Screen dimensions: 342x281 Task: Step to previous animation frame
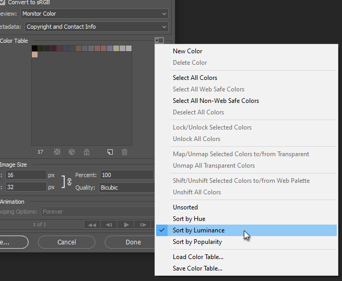[109, 225]
